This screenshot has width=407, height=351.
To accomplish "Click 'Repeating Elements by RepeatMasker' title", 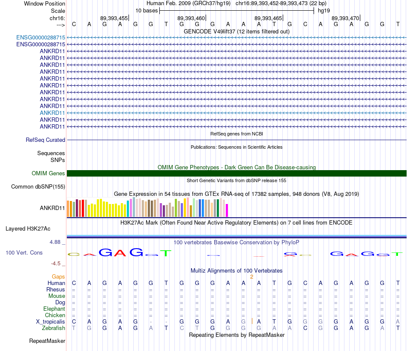I will [x=236, y=335].
